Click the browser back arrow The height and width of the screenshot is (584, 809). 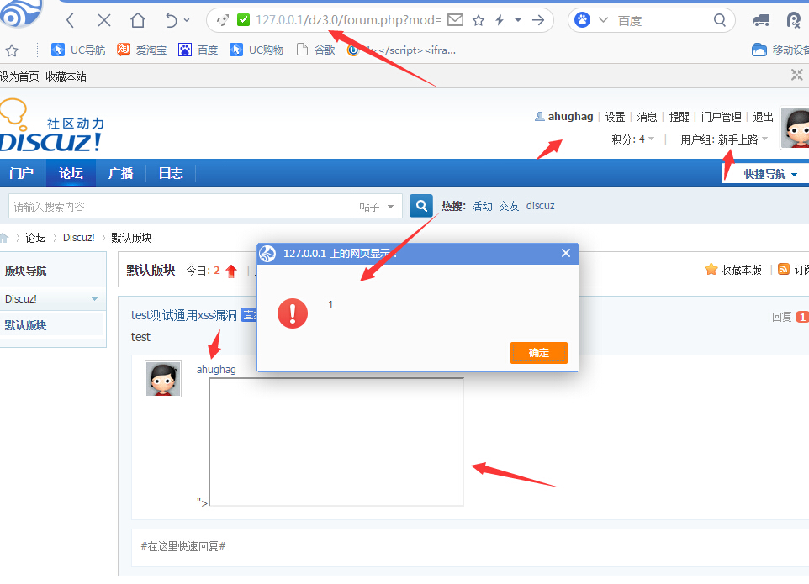click(x=71, y=21)
